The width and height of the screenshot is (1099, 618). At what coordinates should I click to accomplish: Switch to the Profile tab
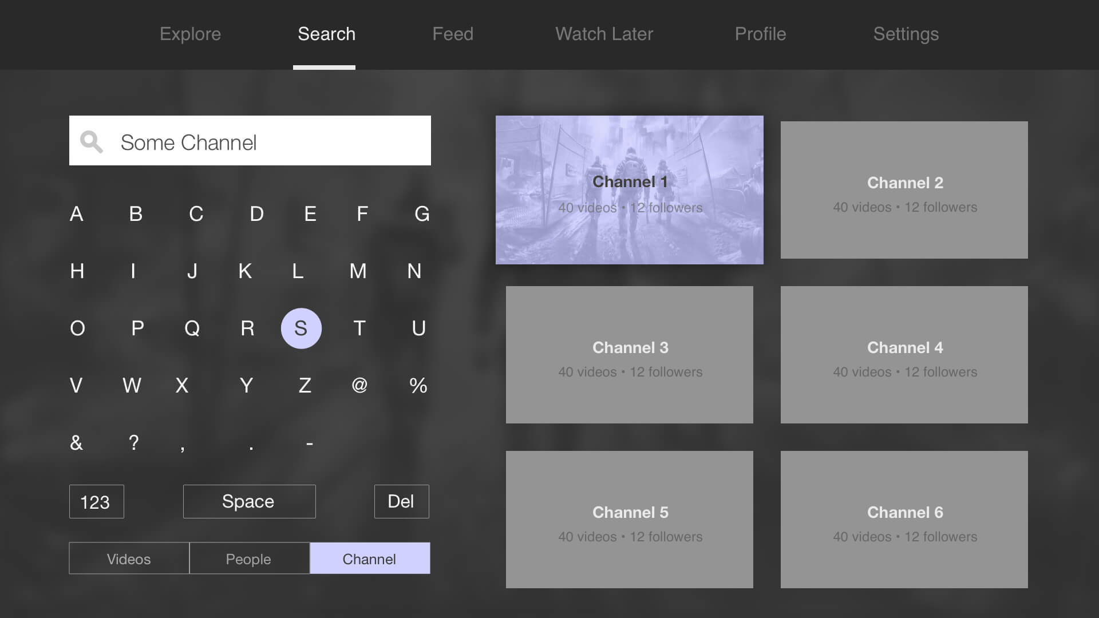[x=760, y=34]
